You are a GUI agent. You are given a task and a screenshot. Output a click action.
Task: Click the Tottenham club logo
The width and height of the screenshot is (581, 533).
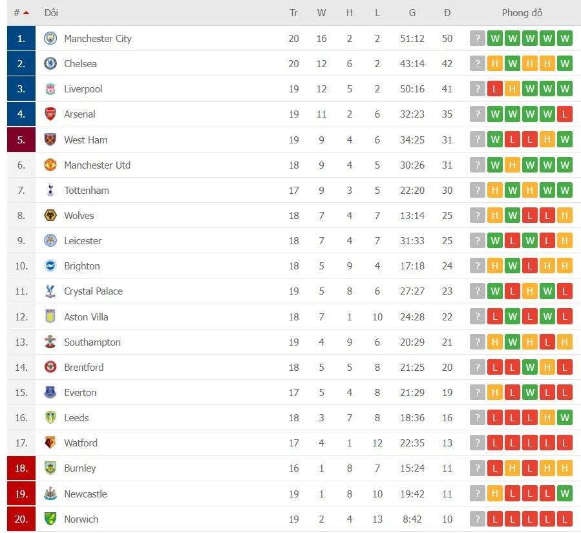[50, 190]
